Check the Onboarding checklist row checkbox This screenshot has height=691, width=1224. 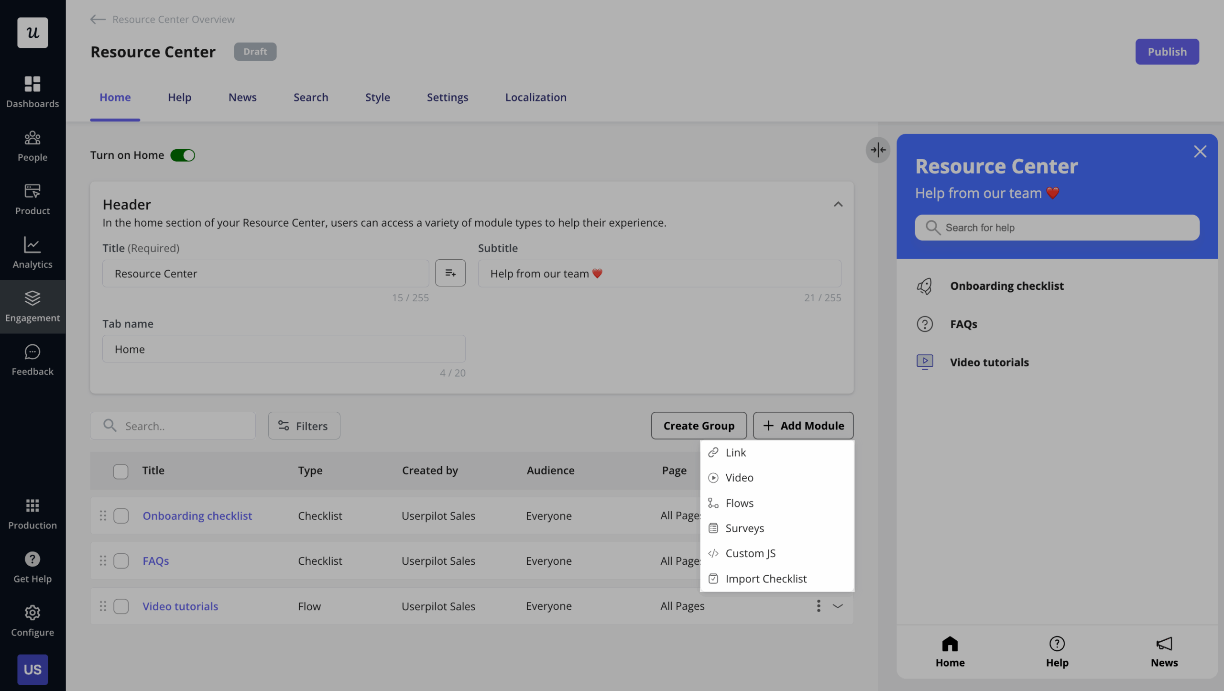tap(121, 516)
